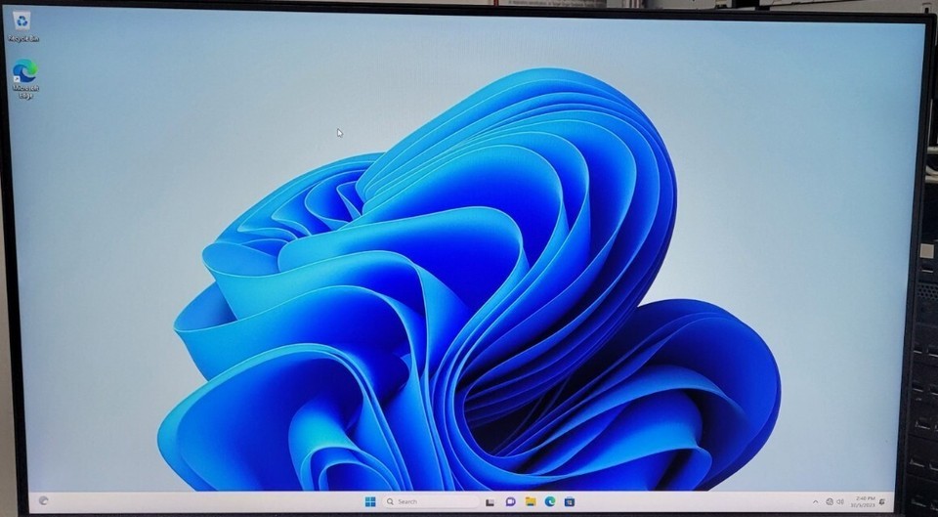Open the clock and date flyout
Image resolution: width=938 pixels, height=517 pixels.
coord(865,501)
